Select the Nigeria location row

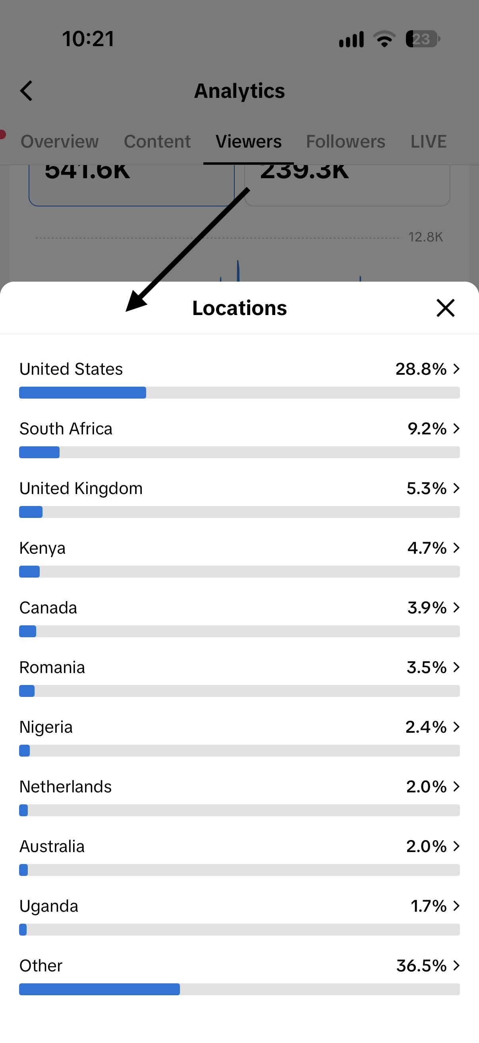tap(239, 736)
